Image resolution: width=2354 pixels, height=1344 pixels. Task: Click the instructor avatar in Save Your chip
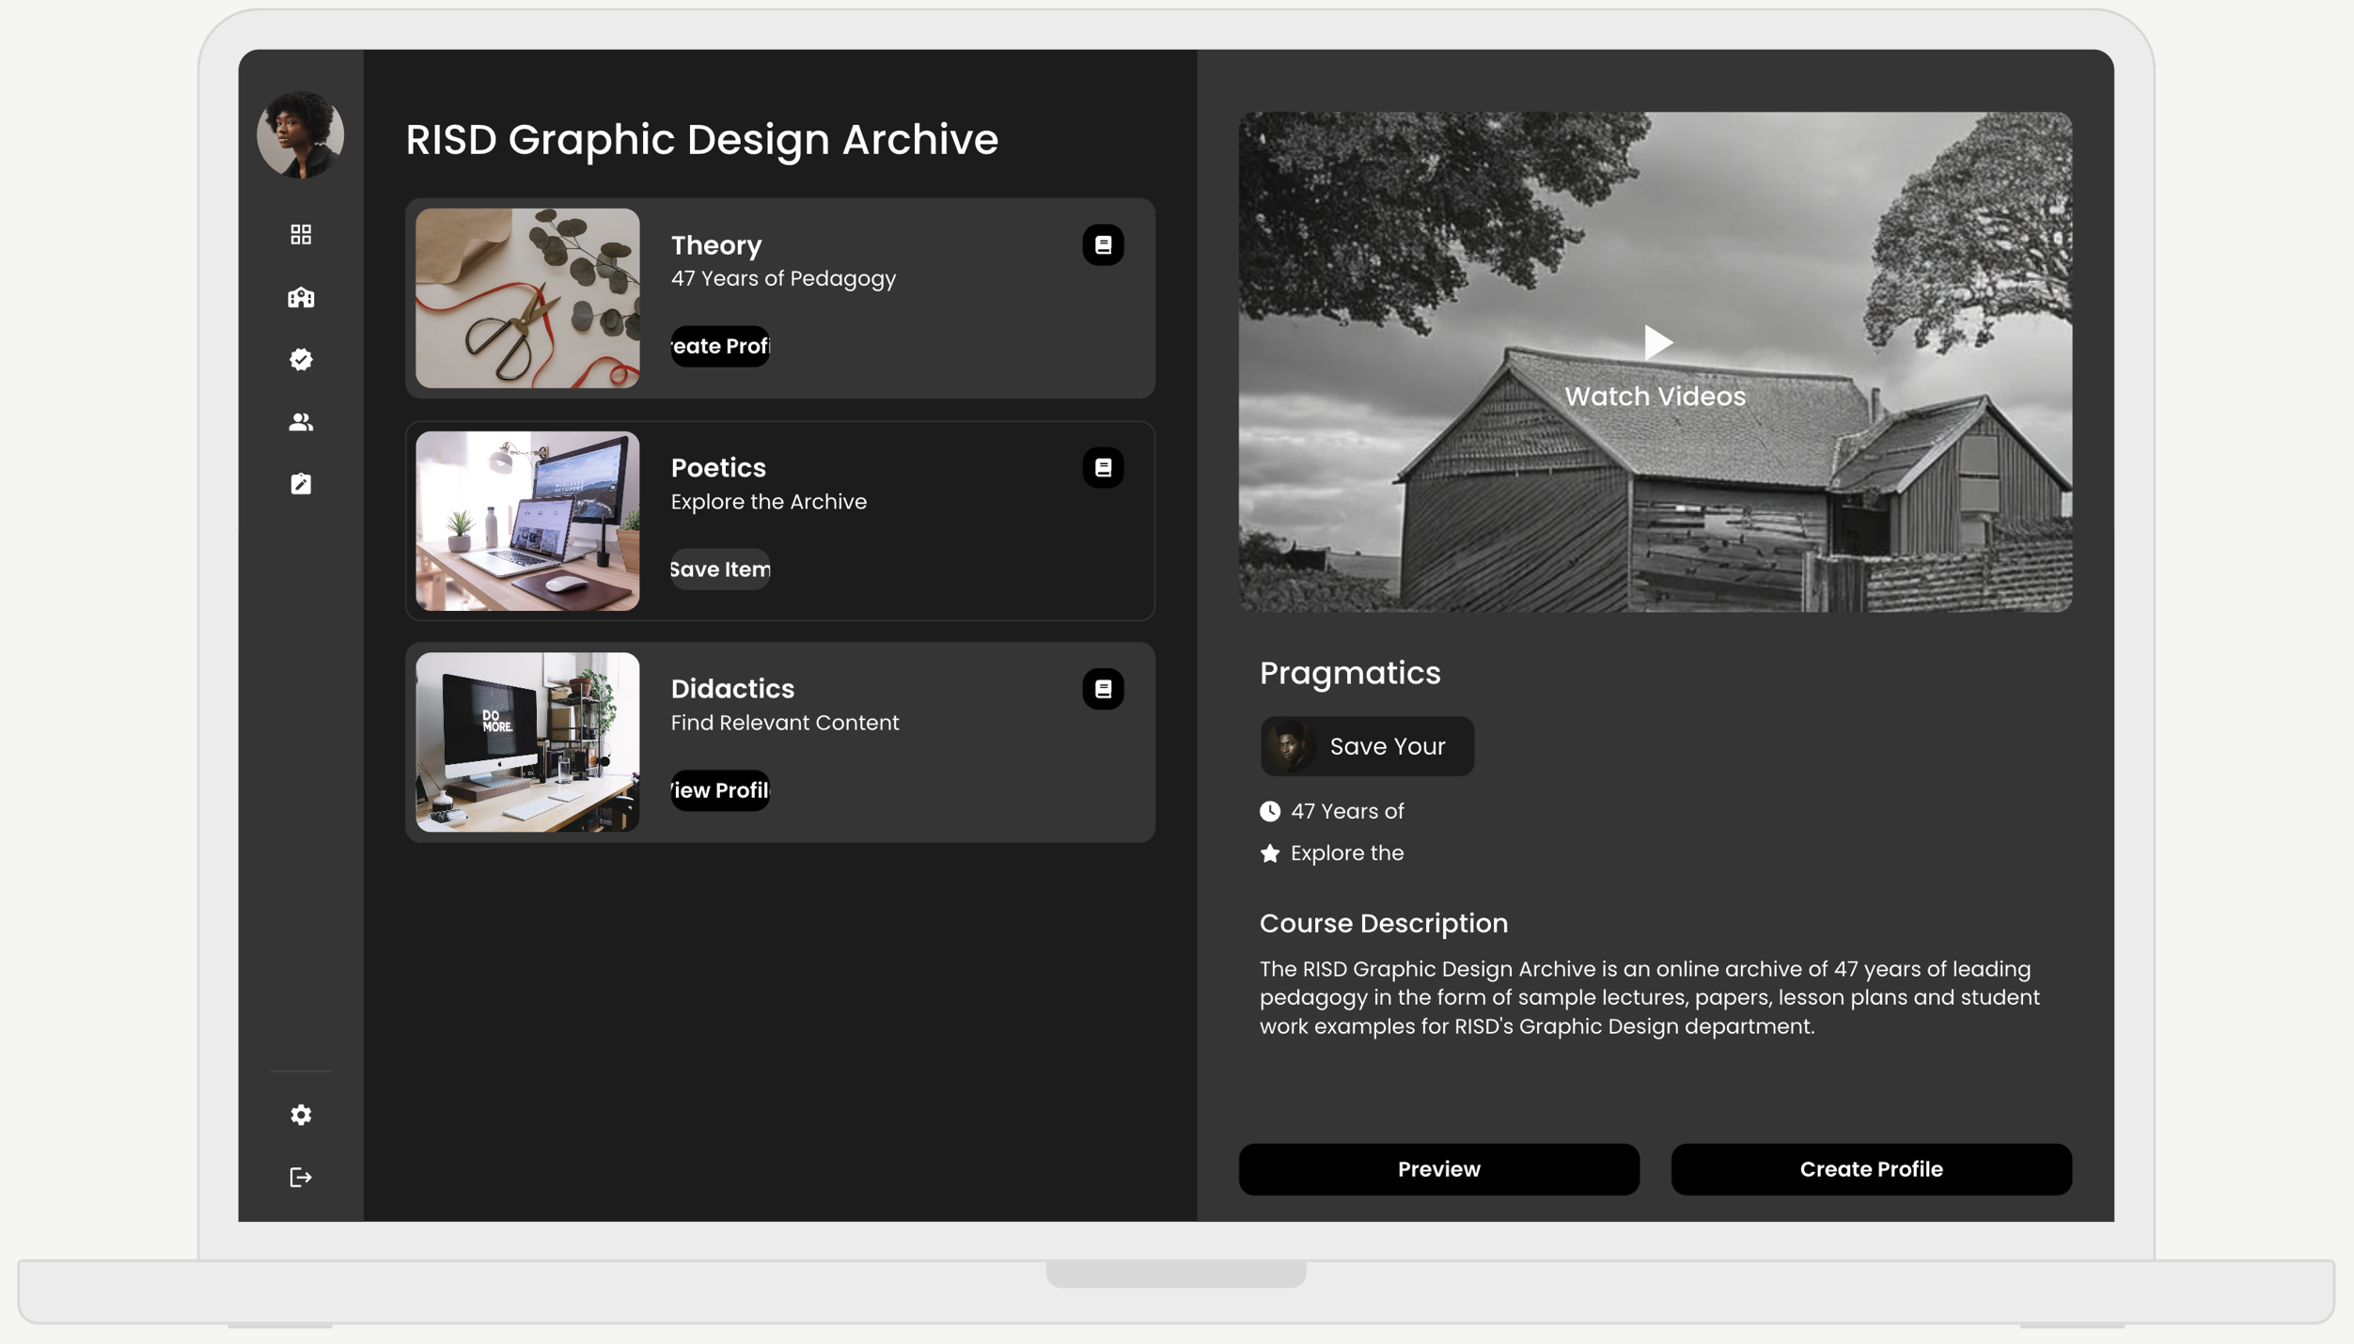1289,746
